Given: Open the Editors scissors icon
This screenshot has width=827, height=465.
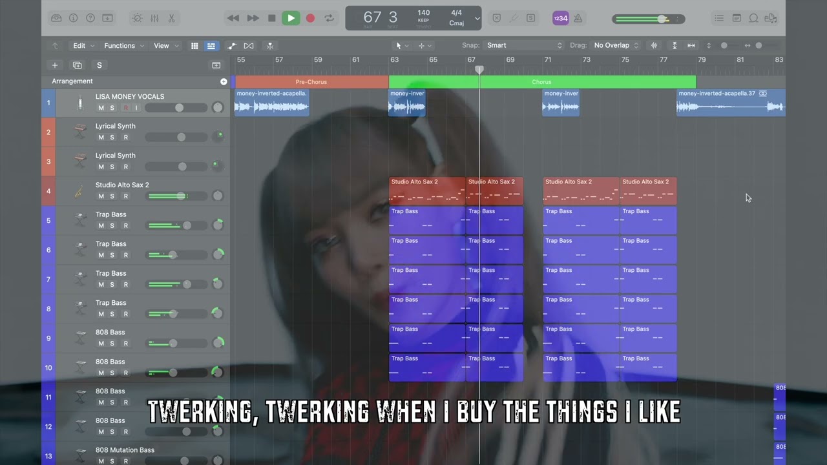Looking at the screenshot, I should [171, 18].
